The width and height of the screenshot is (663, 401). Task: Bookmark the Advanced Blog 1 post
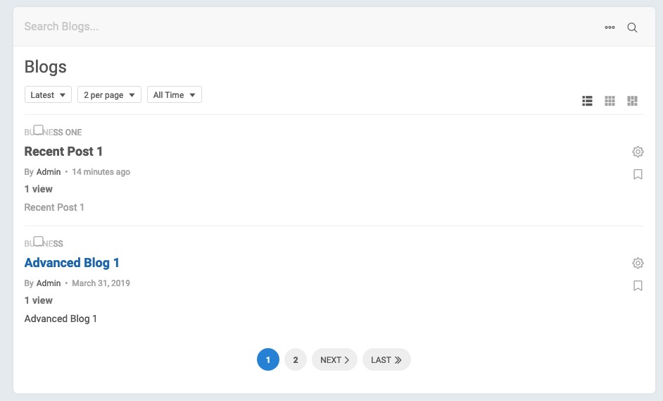pos(638,285)
